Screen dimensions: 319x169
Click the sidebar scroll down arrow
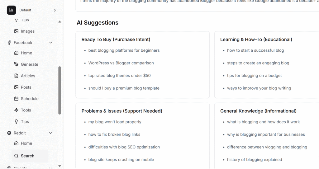click(60, 166)
